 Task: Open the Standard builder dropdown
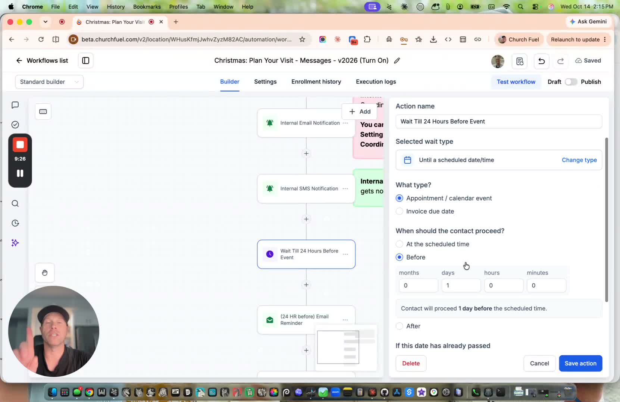(x=49, y=82)
